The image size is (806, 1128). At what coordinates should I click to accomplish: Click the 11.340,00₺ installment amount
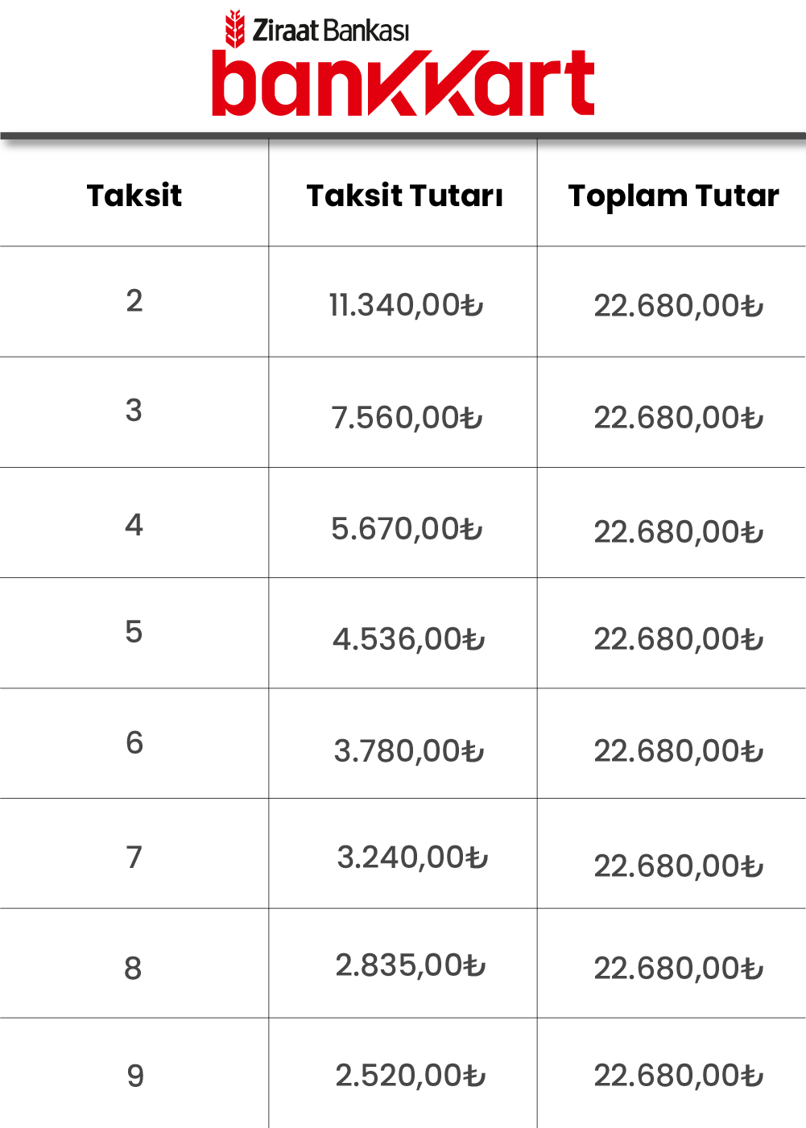click(406, 305)
